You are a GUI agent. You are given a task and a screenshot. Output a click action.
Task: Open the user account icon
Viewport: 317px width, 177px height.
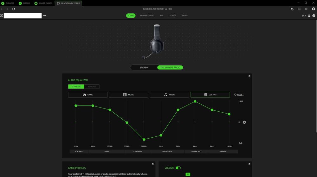(x=314, y=9)
